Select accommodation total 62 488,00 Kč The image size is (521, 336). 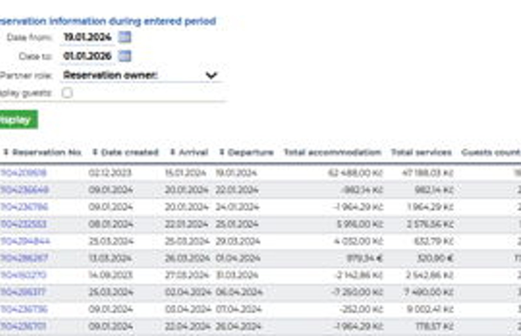pyautogui.click(x=355, y=173)
